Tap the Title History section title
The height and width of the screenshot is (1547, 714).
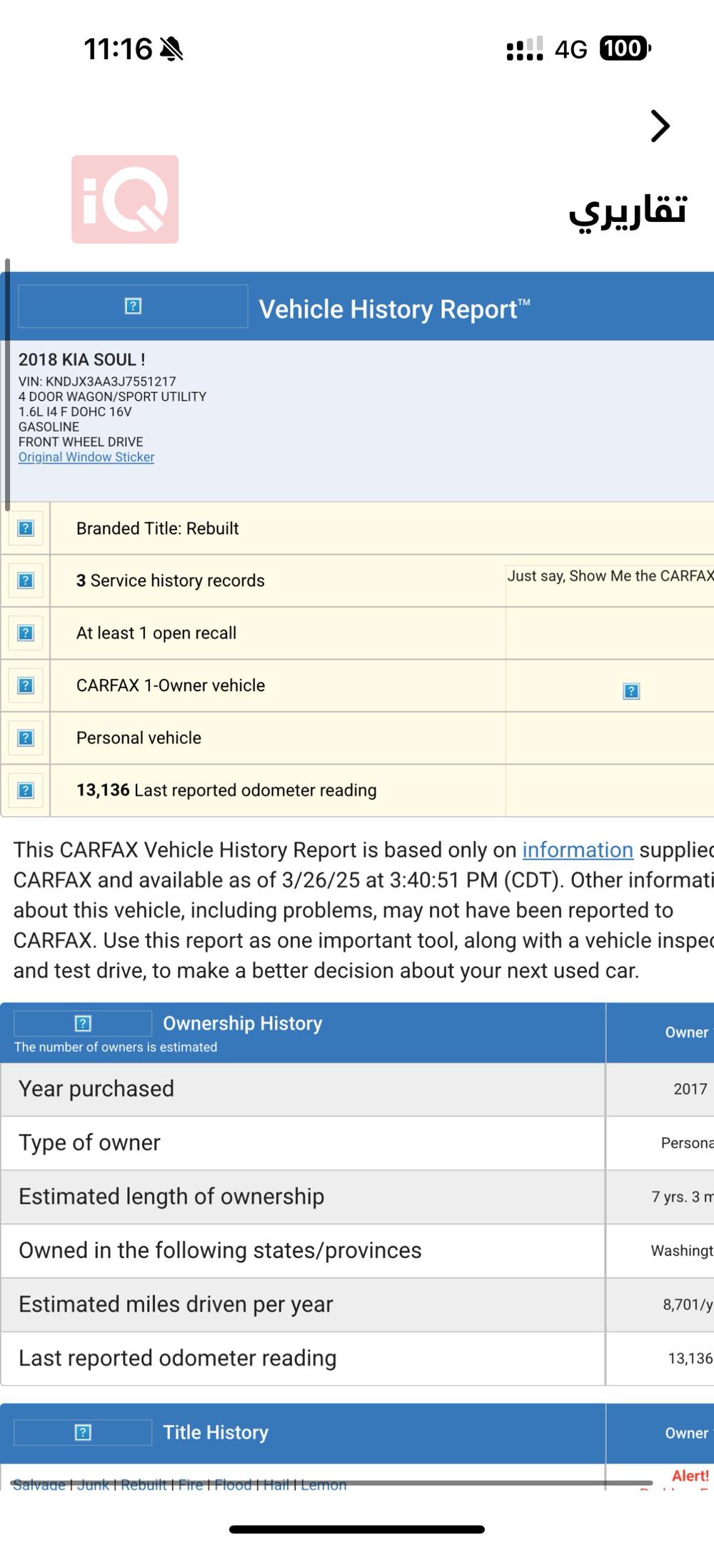(x=216, y=1432)
